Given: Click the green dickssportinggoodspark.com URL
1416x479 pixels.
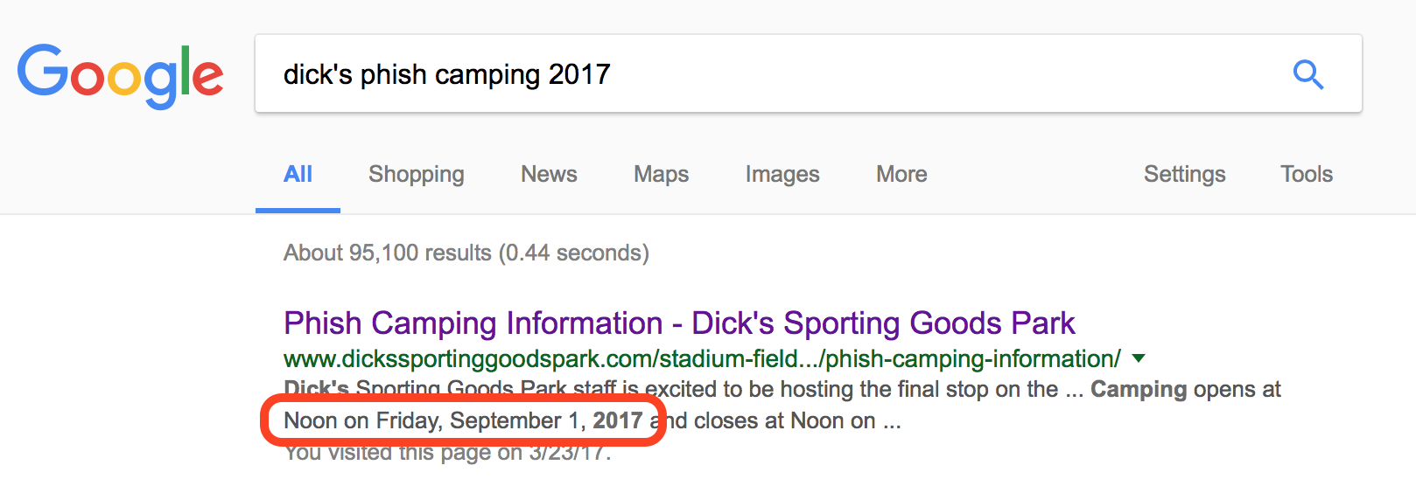Looking at the screenshot, I should [702, 359].
